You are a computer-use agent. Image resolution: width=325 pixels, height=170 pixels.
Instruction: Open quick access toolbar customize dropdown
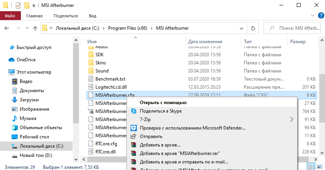34,5
